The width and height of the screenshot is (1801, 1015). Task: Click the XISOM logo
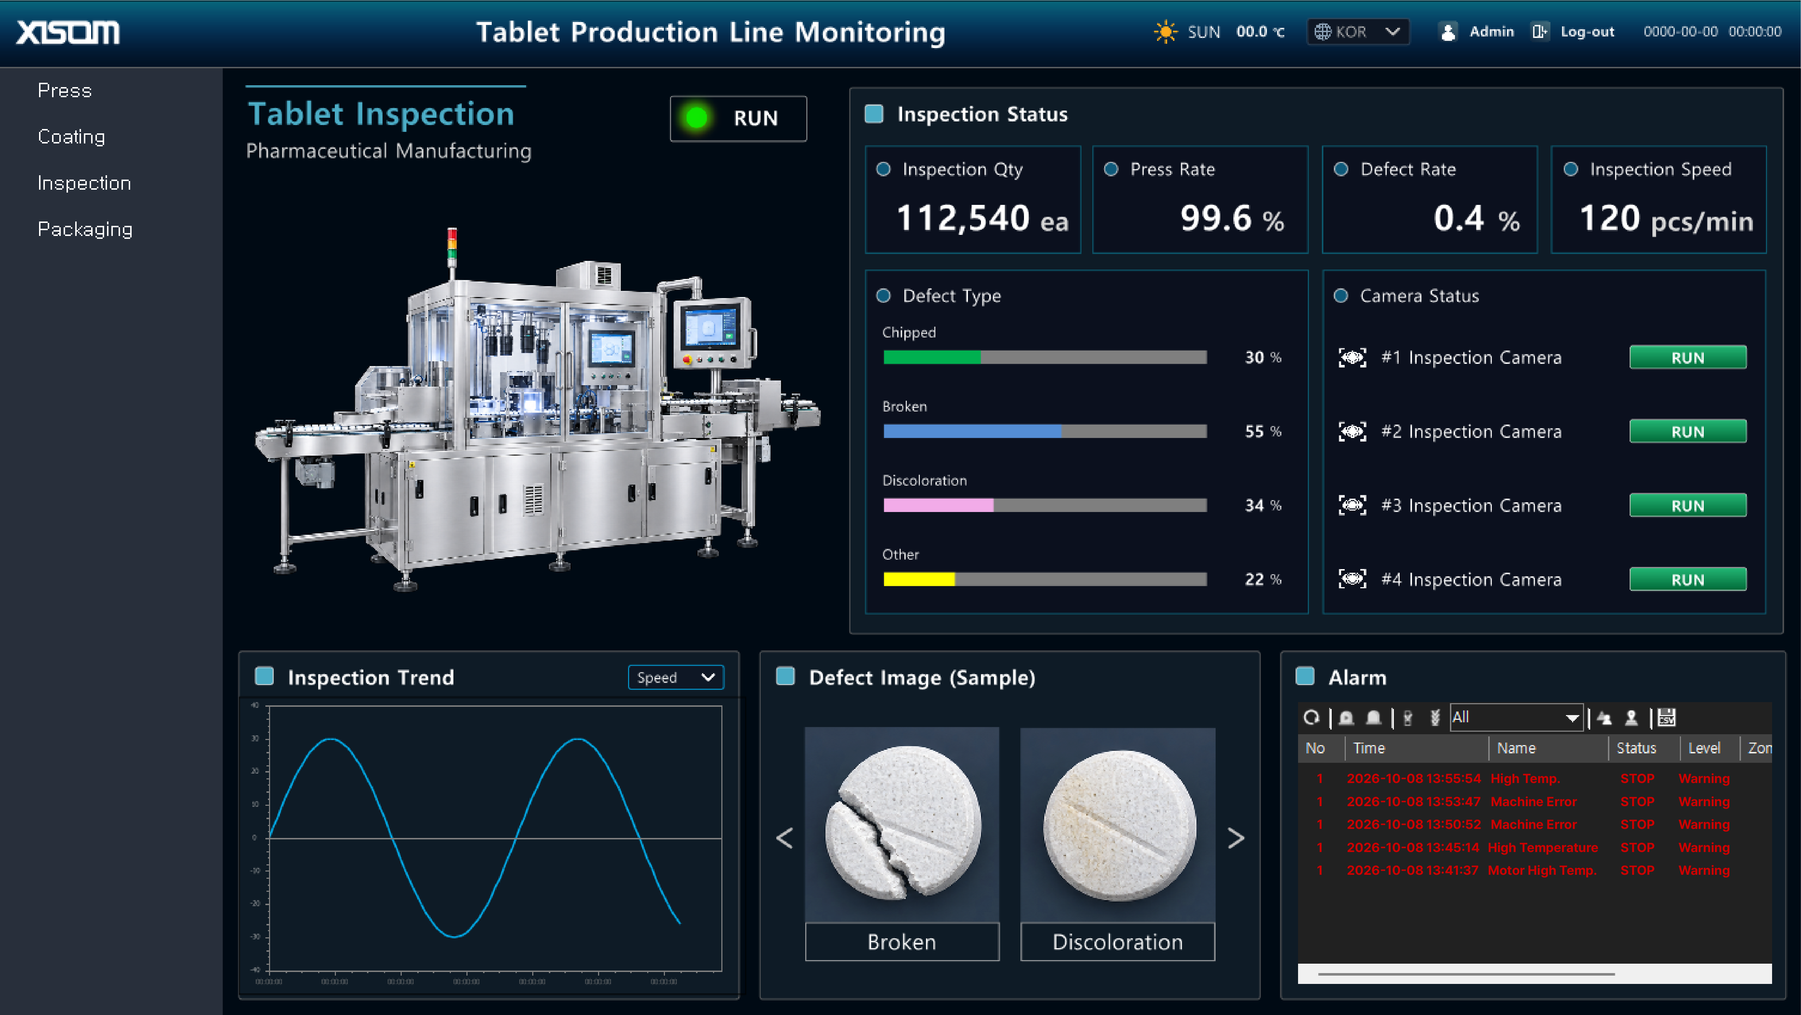click(x=68, y=32)
